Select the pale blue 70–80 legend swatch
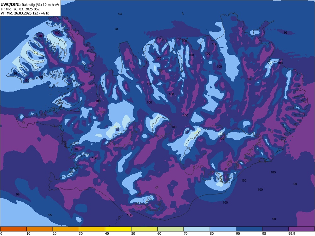Image resolution: width=315 pixels, height=236 pixels. pos(197,229)
